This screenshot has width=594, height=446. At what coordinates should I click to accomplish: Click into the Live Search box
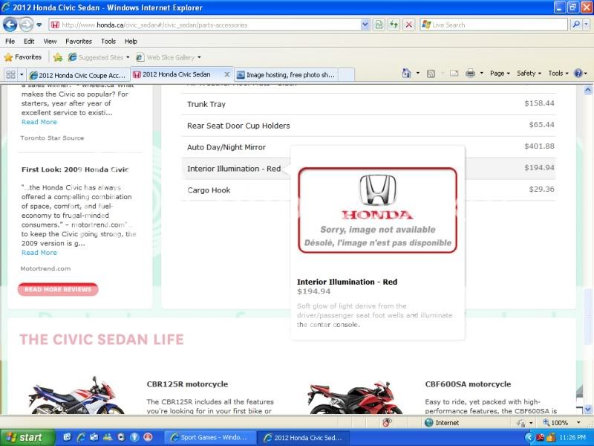[494, 25]
